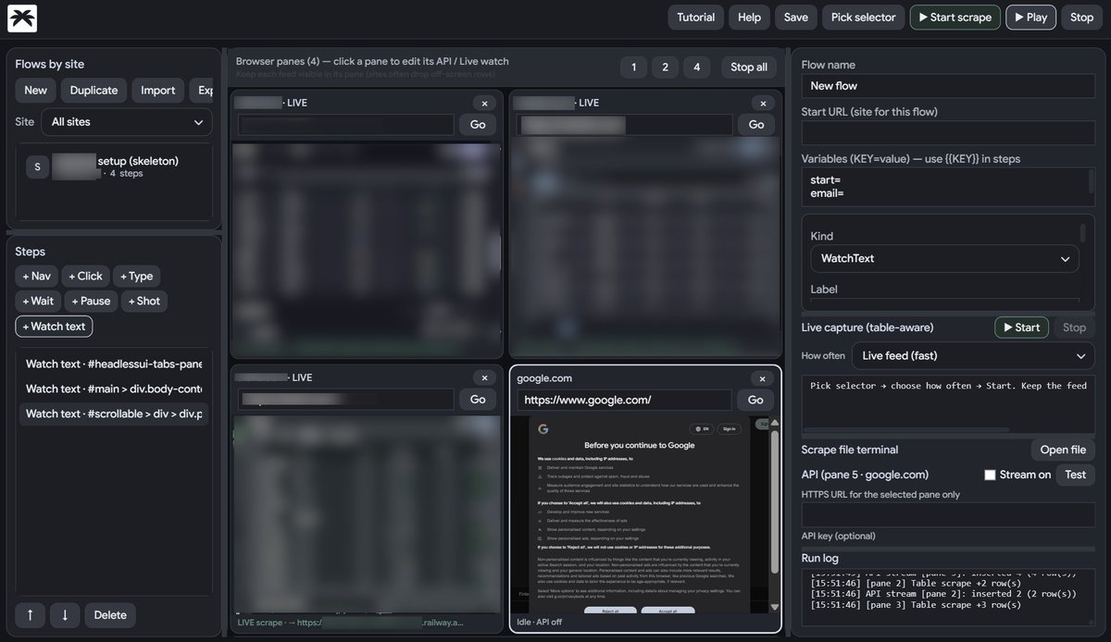This screenshot has height=642, width=1111.
Task: Start scrape from top toolbar
Action: [x=955, y=17]
